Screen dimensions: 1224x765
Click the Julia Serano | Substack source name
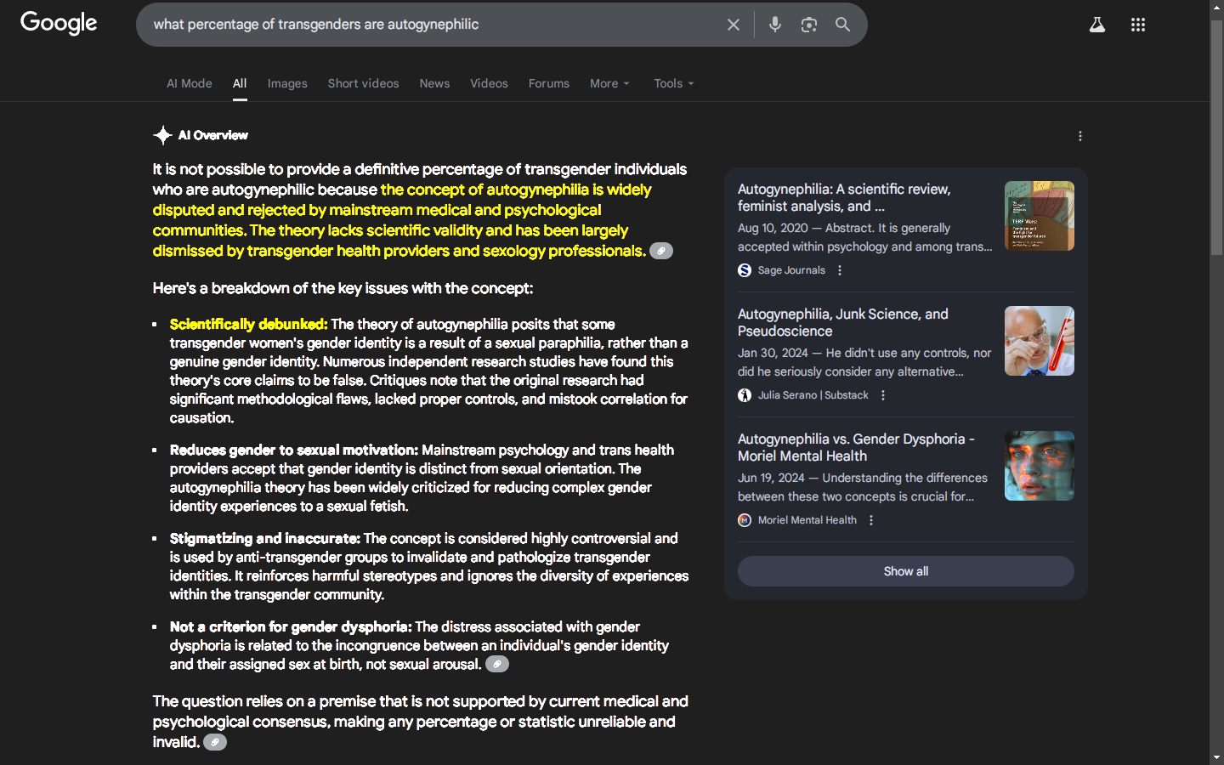(813, 395)
